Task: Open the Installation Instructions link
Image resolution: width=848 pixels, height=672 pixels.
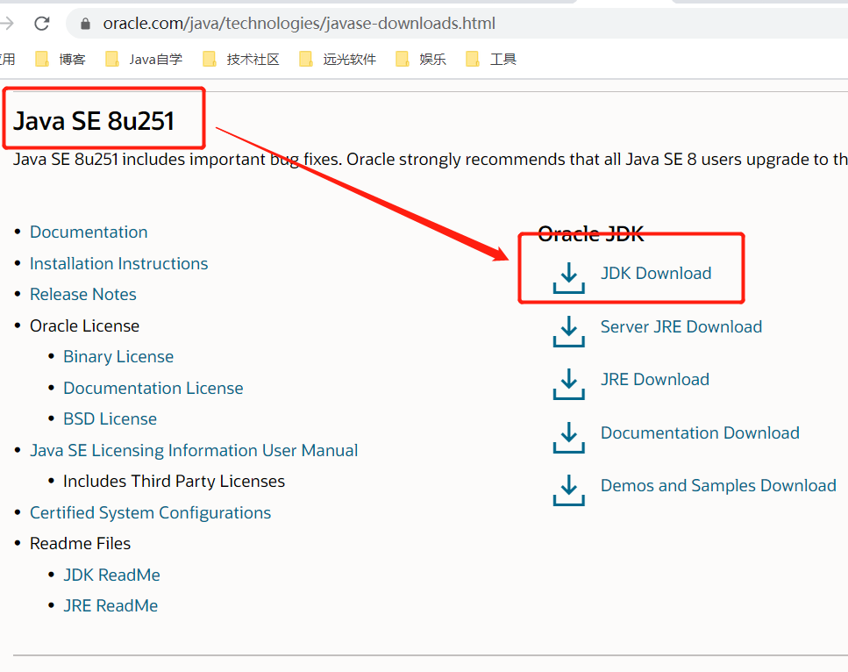Action: click(119, 263)
